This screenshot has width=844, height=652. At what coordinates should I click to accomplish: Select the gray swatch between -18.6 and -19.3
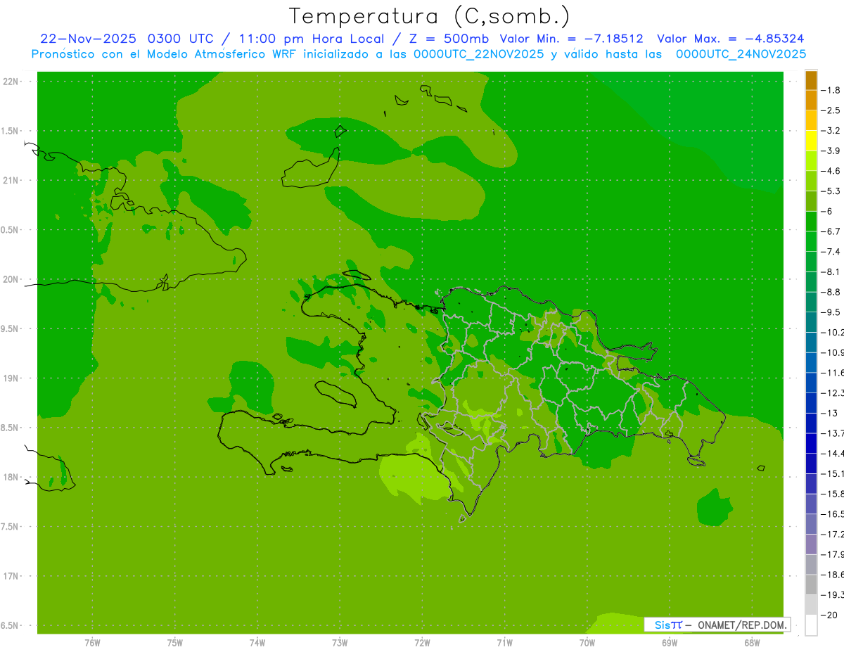[812, 584]
